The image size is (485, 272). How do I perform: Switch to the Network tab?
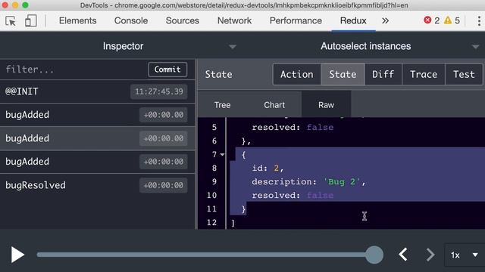[x=234, y=20]
